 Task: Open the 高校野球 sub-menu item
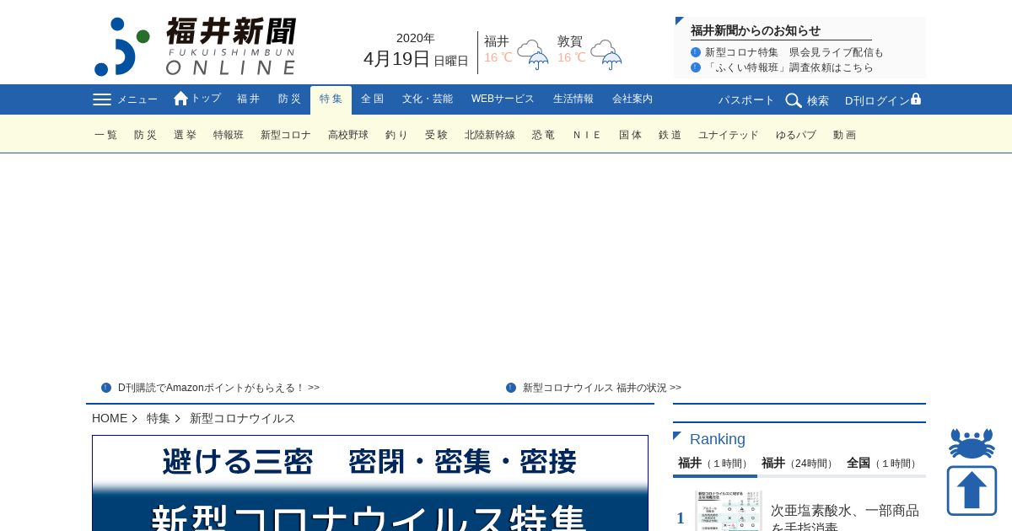click(348, 135)
